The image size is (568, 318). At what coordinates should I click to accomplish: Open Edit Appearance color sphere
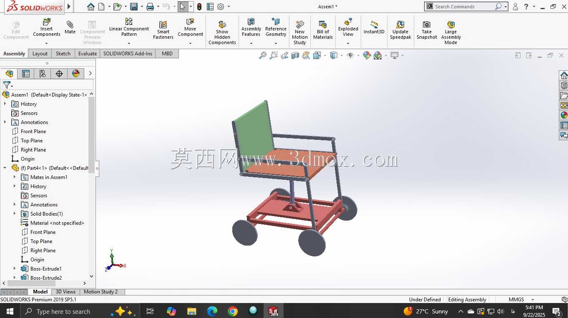coord(367,55)
